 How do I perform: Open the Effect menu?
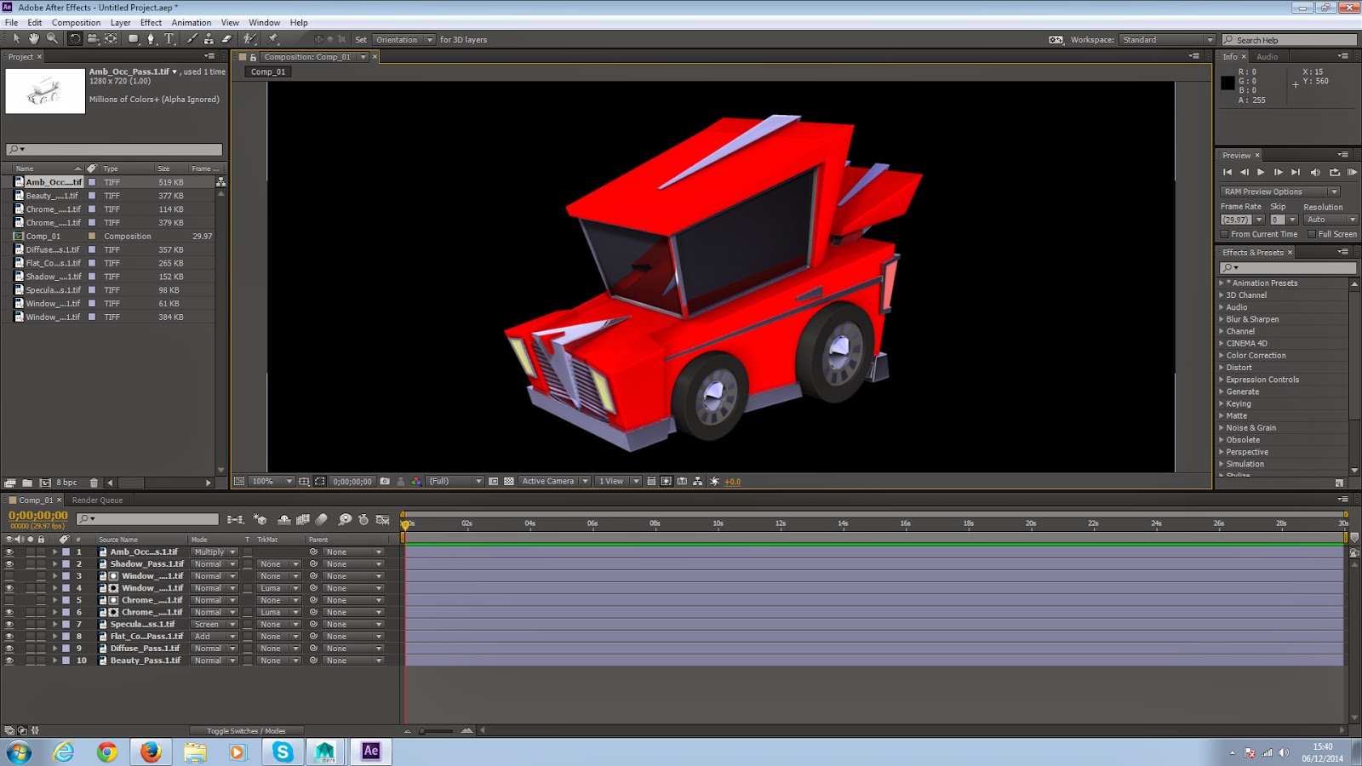pos(151,23)
